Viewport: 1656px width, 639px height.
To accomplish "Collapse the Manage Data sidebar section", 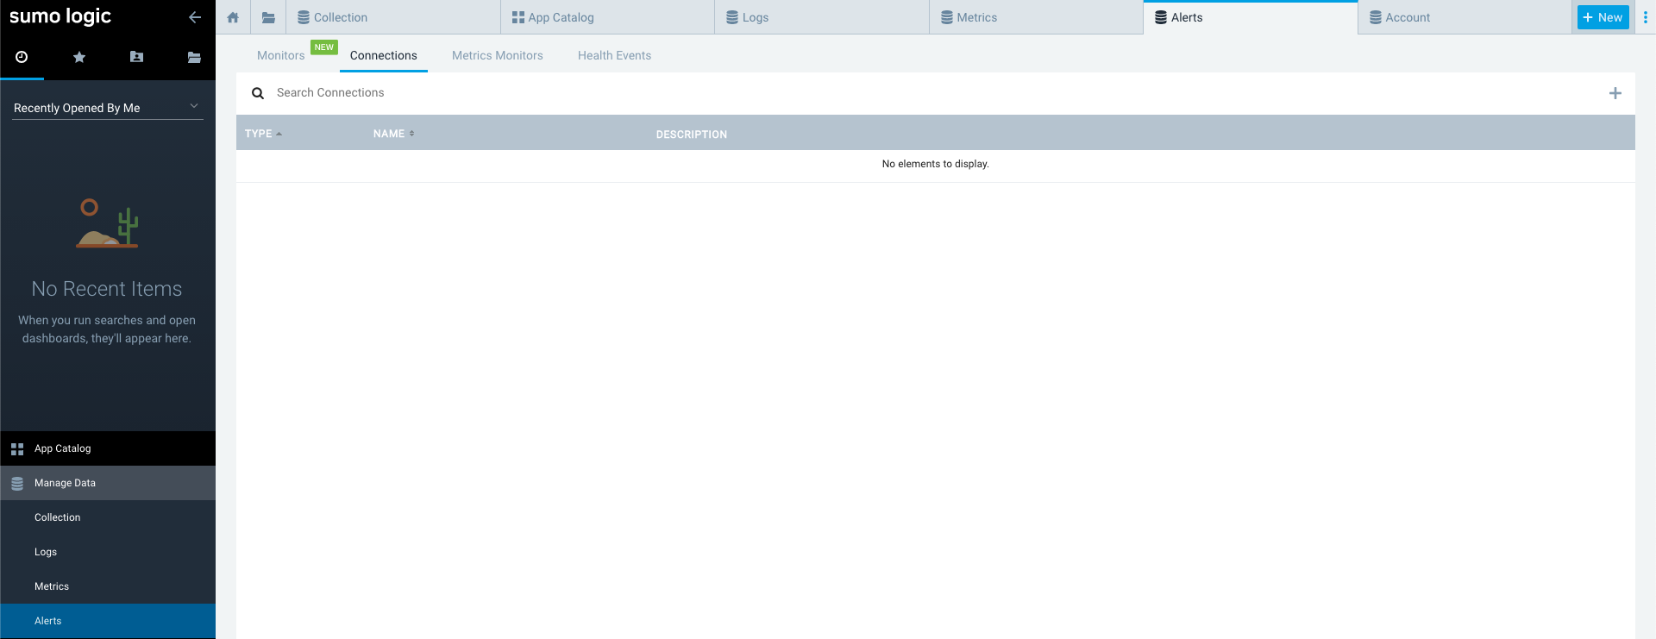I will (65, 483).
